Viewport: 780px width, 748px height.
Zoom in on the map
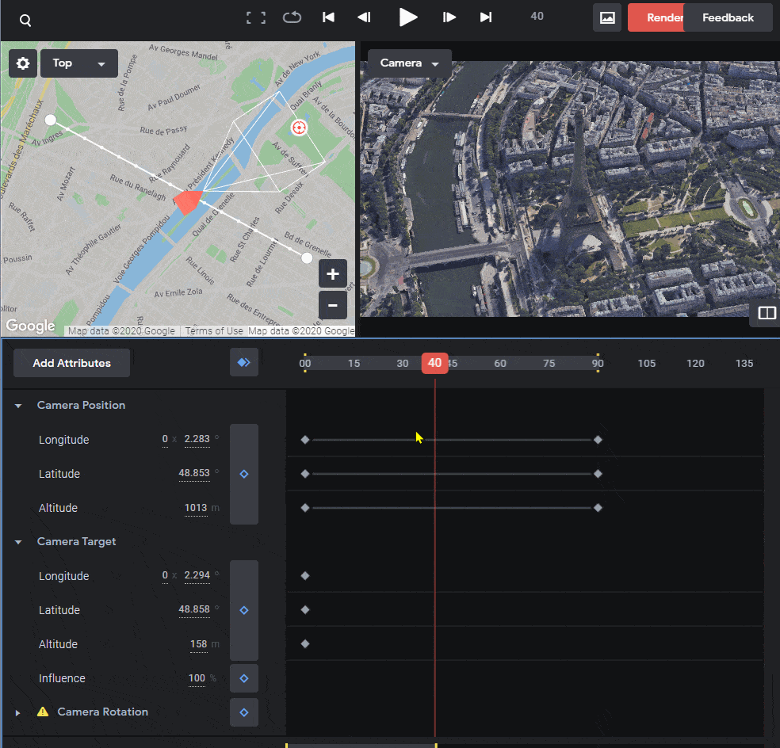coord(333,273)
